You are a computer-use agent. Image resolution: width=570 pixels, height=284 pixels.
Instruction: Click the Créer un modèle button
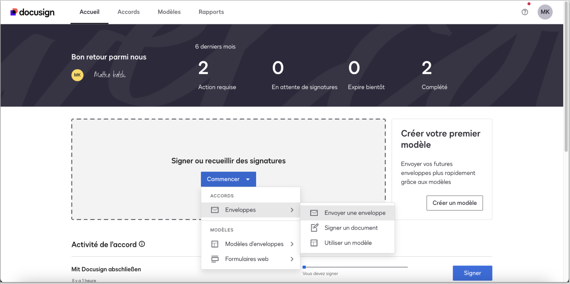click(x=454, y=203)
